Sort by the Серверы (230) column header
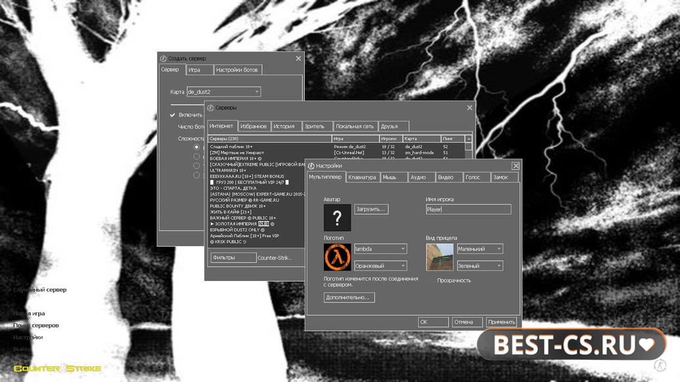 click(270, 138)
